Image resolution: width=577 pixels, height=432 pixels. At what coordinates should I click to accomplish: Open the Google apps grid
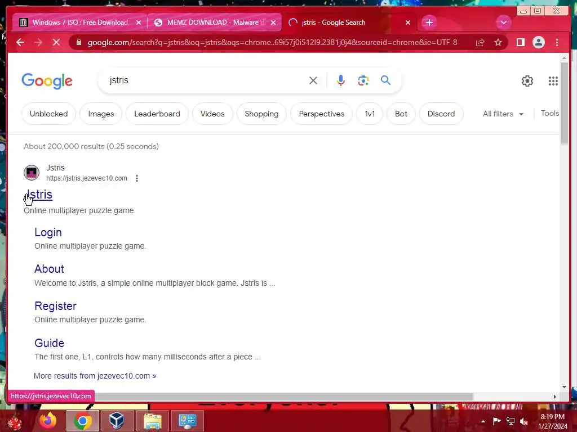pyautogui.click(x=553, y=81)
